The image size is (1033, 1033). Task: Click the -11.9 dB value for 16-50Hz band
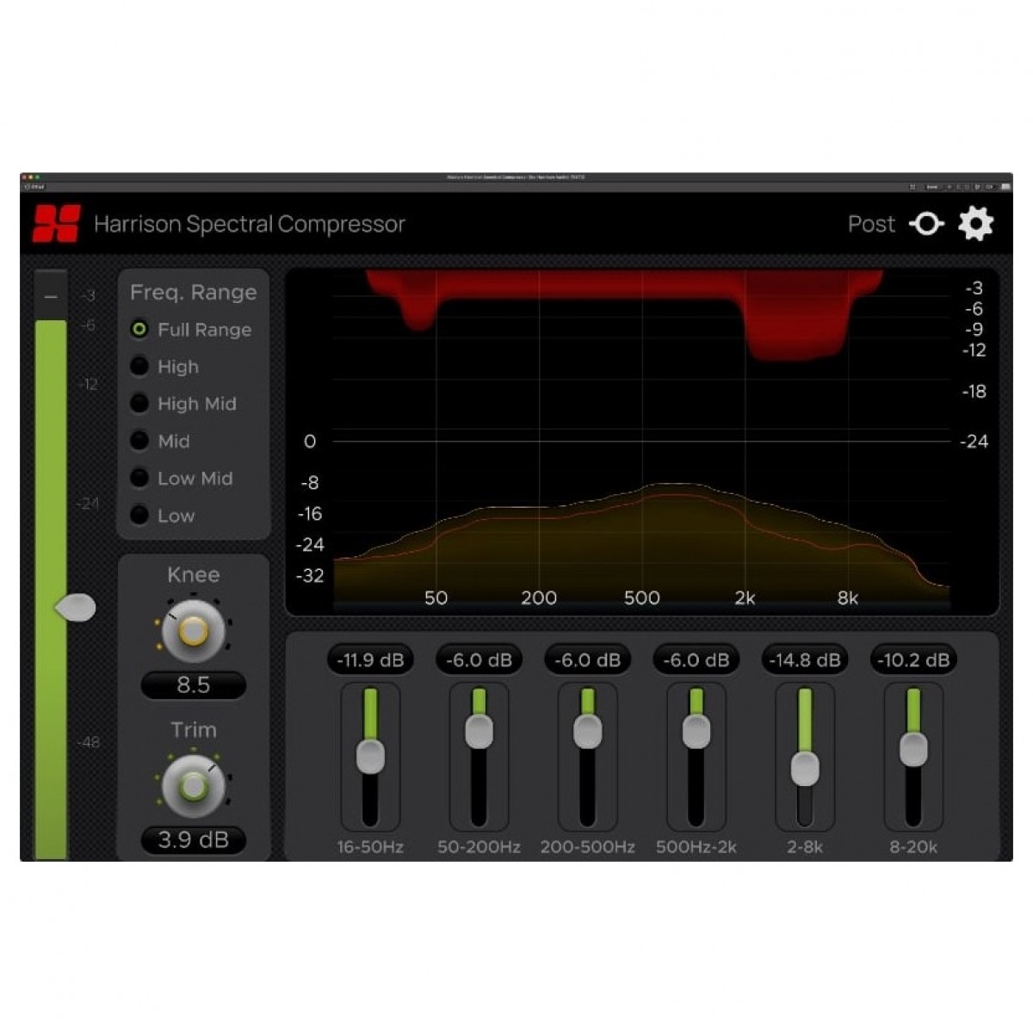coord(370,660)
